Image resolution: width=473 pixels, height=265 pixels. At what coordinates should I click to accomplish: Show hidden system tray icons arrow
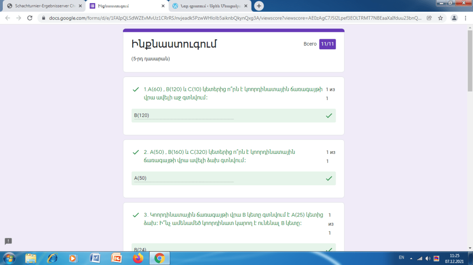click(x=411, y=258)
